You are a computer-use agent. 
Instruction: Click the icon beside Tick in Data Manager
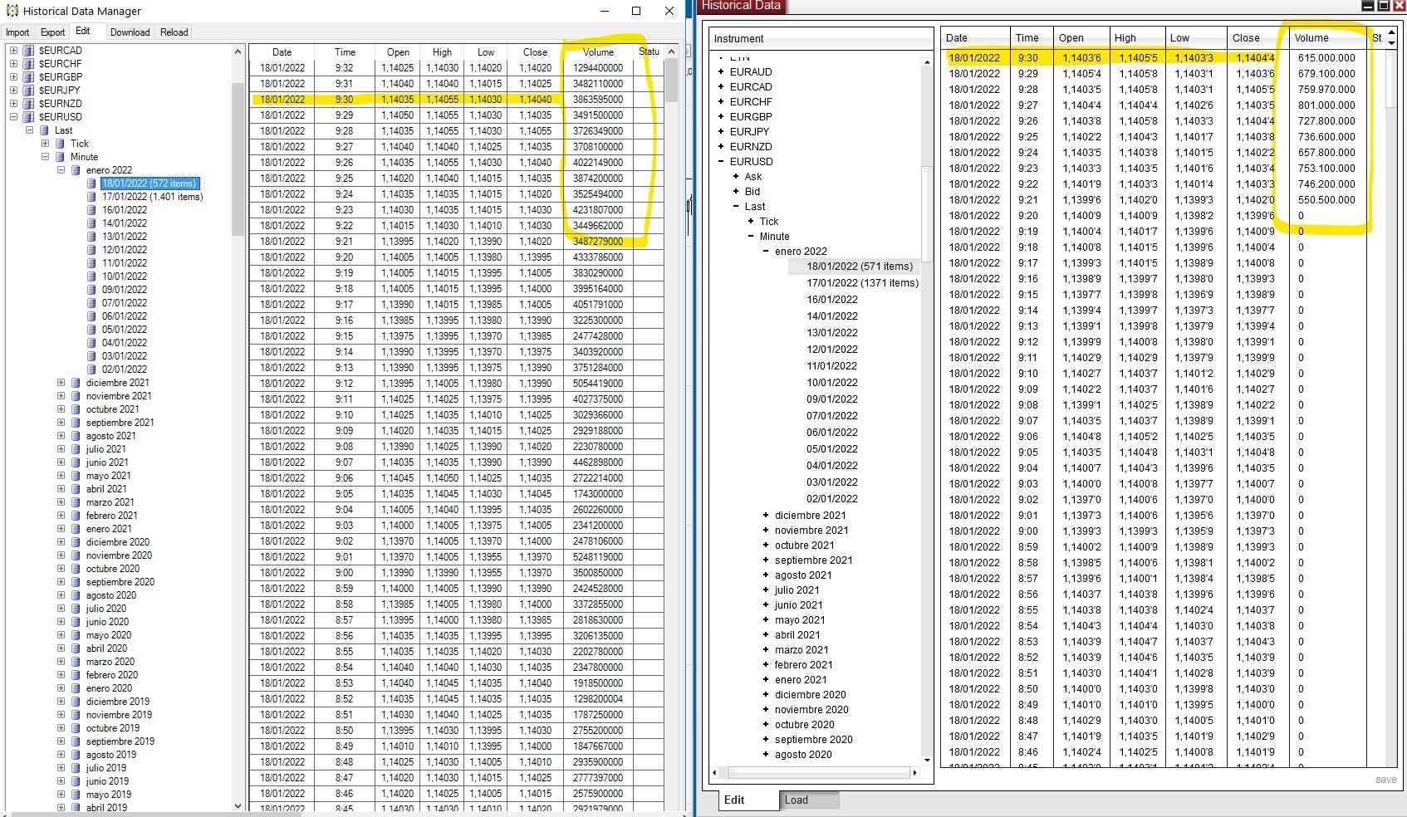coord(60,144)
